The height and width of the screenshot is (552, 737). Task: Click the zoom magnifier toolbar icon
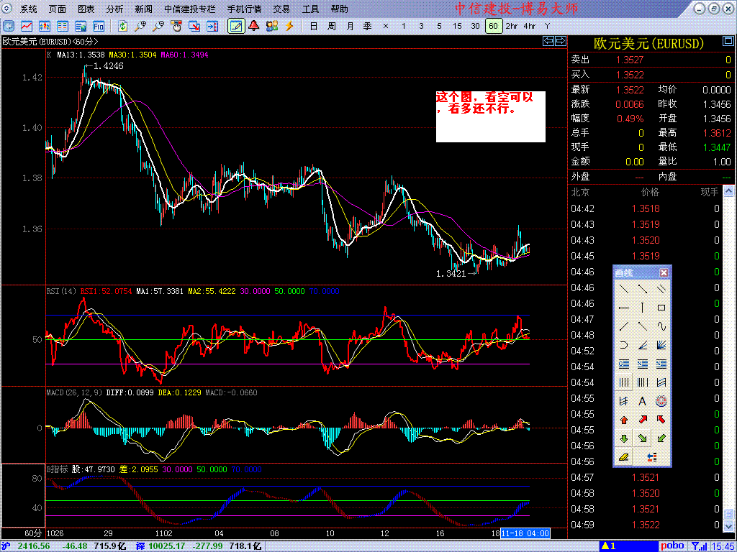(x=140, y=26)
